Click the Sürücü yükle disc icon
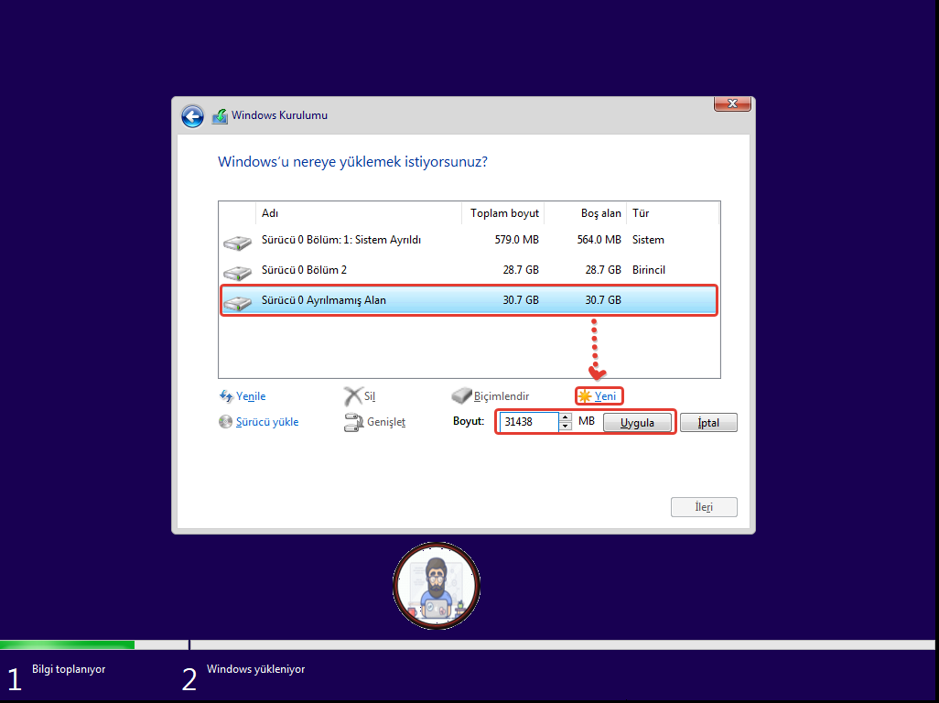The image size is (939, 703). (x=225, y=422)
